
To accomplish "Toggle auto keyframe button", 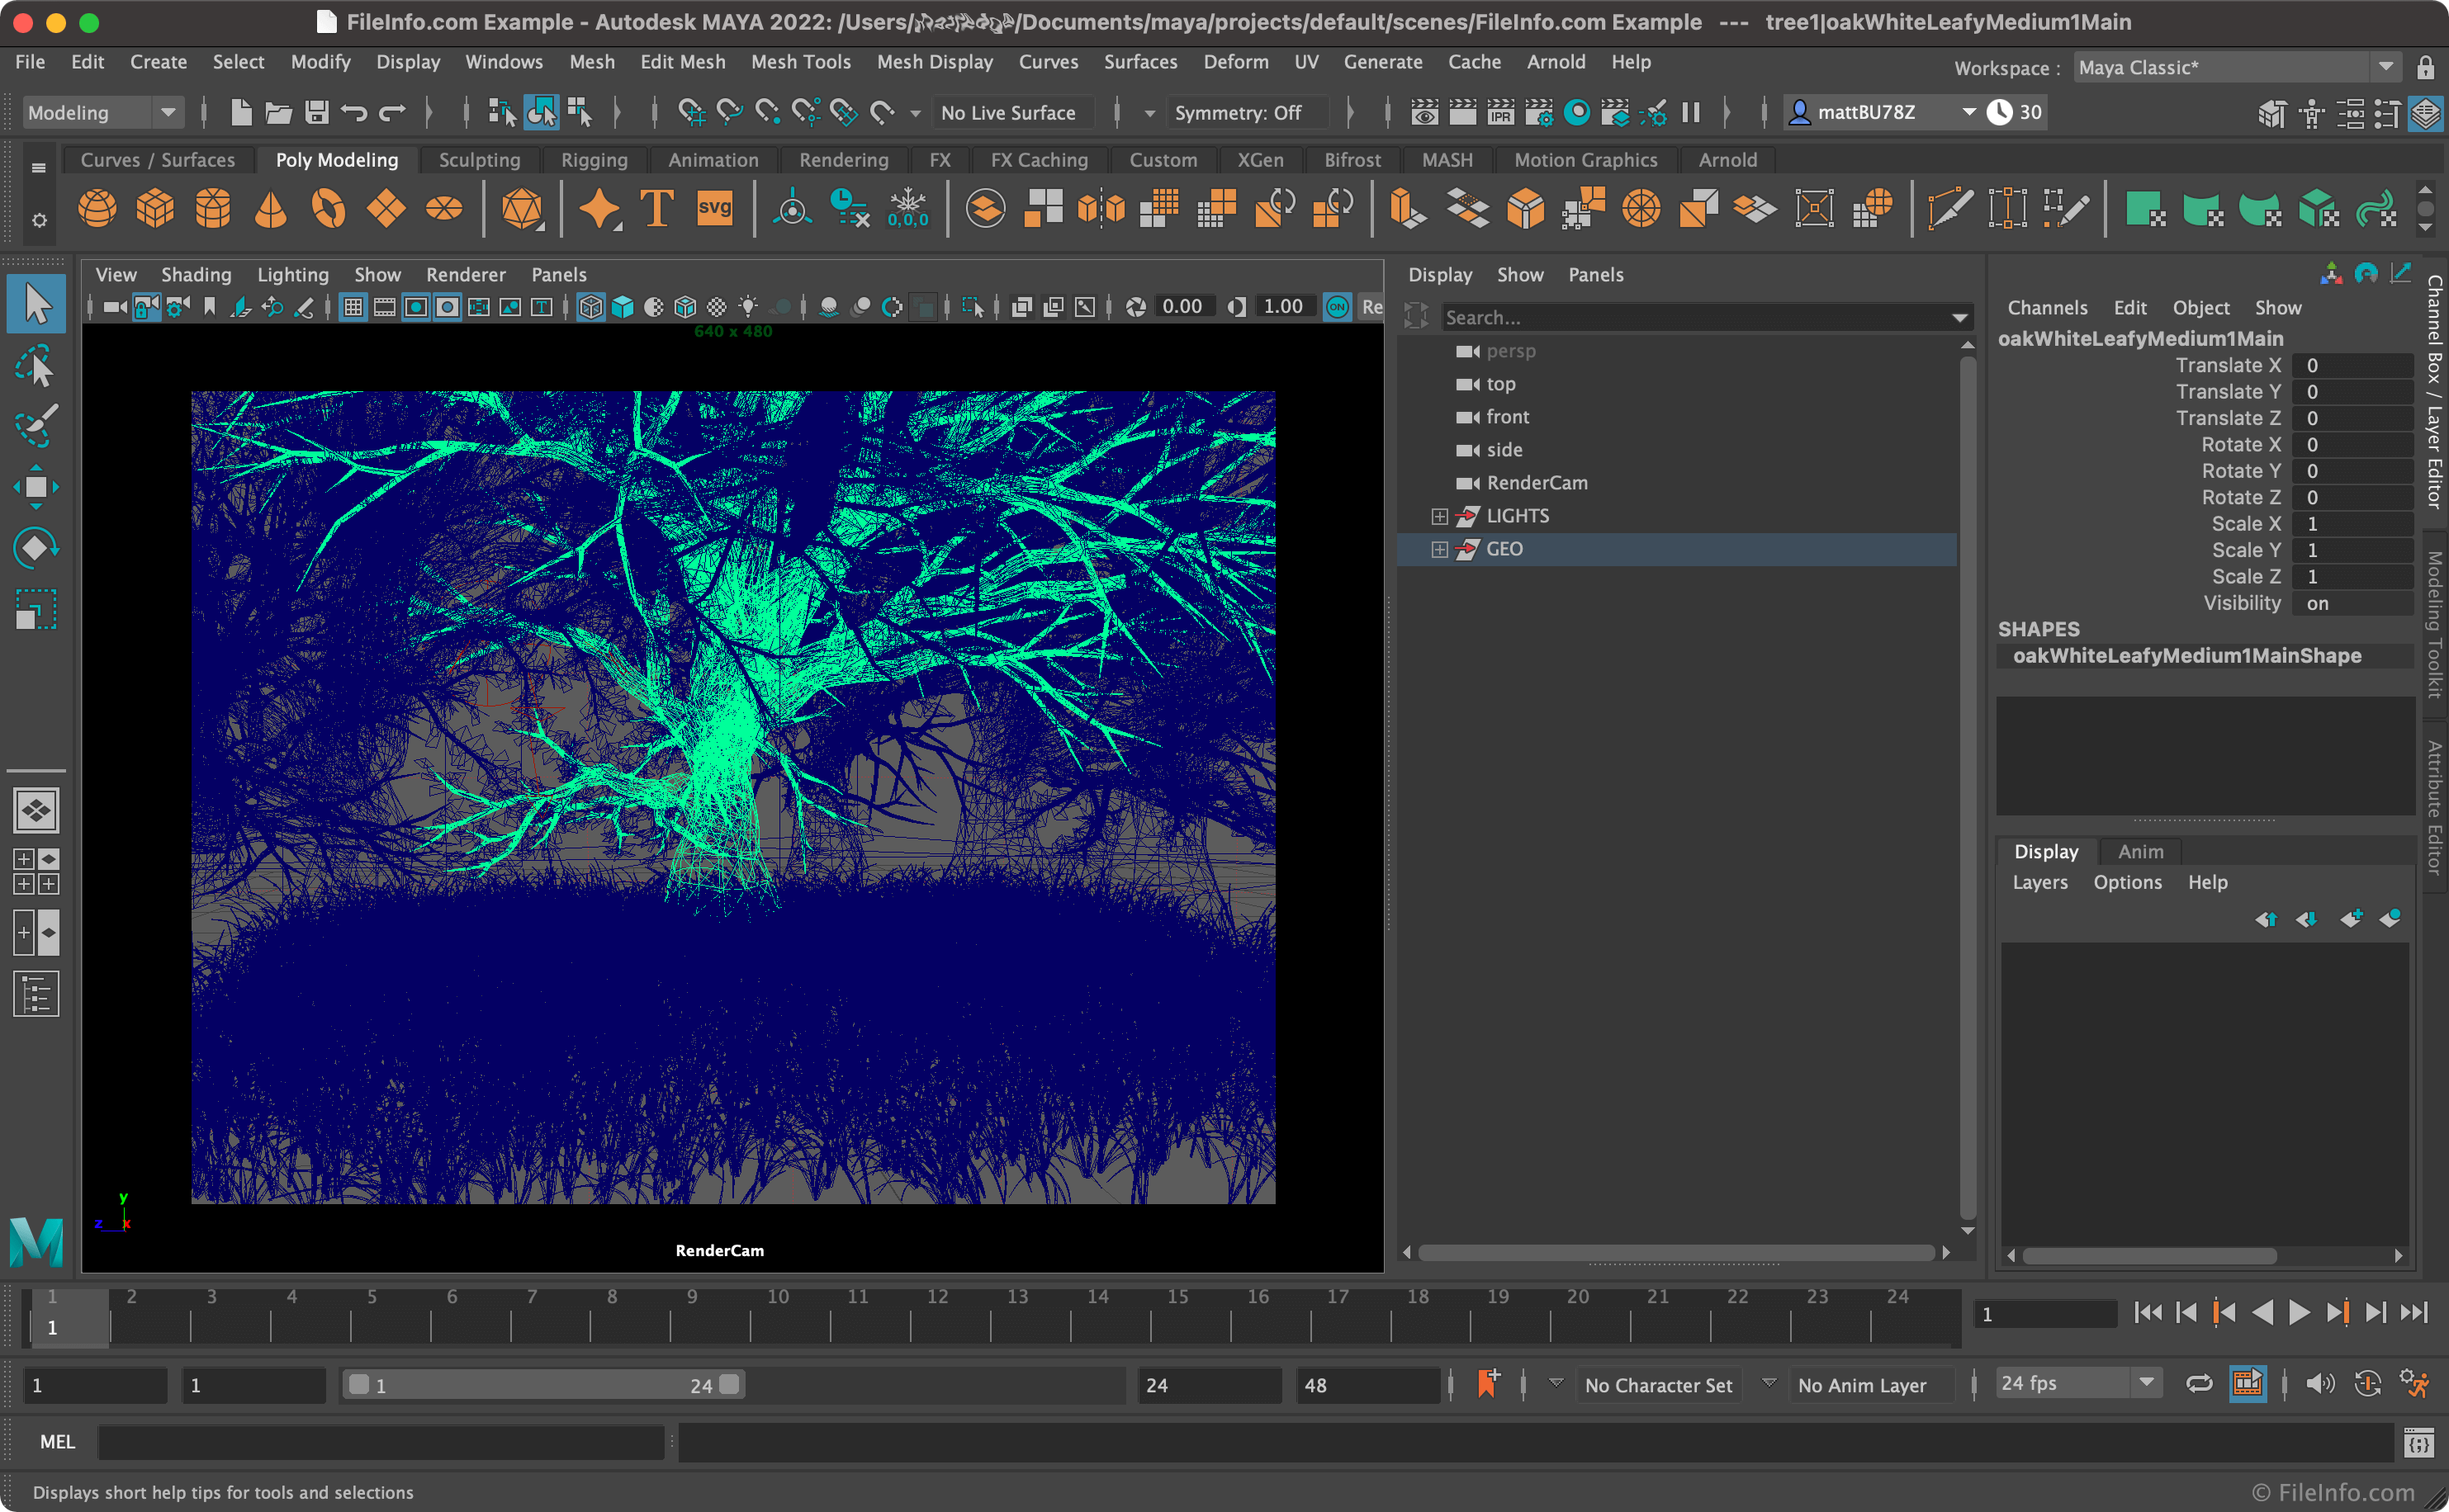I will (x=2367, y=1384).
